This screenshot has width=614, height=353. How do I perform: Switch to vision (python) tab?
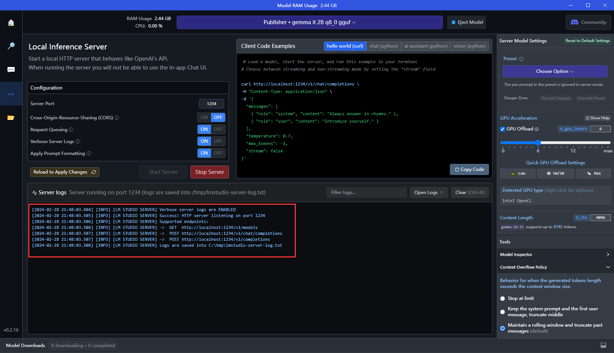tap(469, 46)
